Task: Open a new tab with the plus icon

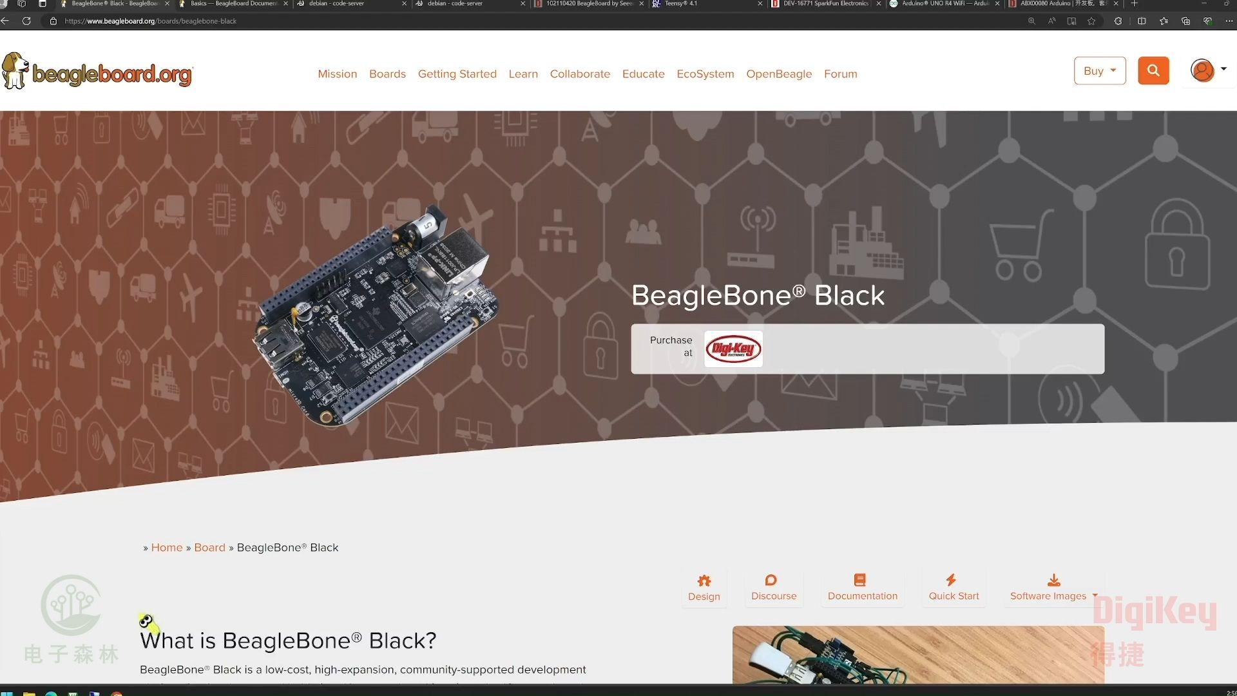Action: pyautogui.click(x=1135, y=3)
